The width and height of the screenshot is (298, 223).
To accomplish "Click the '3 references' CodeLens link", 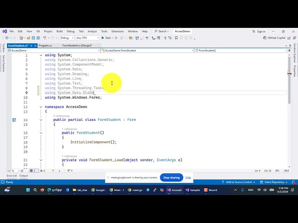I will tap(61, 116).
